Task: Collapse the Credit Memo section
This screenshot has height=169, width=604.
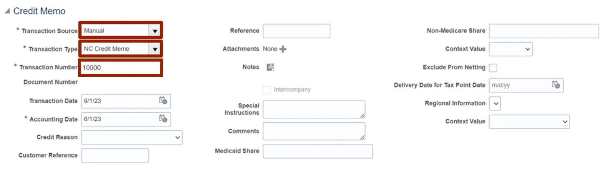Action: [x=7, y=11]
